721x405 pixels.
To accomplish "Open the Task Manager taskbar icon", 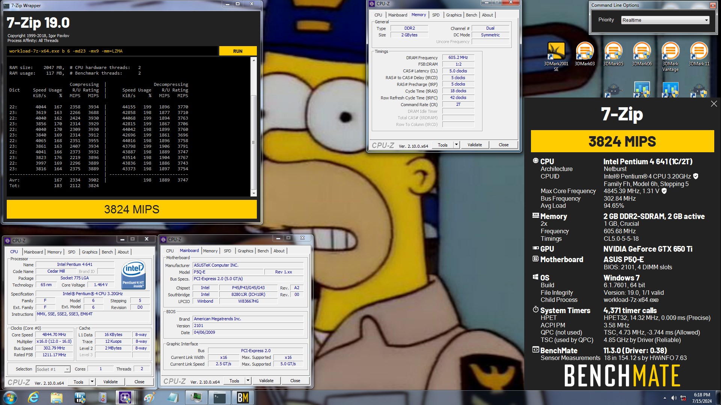I will (x=196, y=397).
